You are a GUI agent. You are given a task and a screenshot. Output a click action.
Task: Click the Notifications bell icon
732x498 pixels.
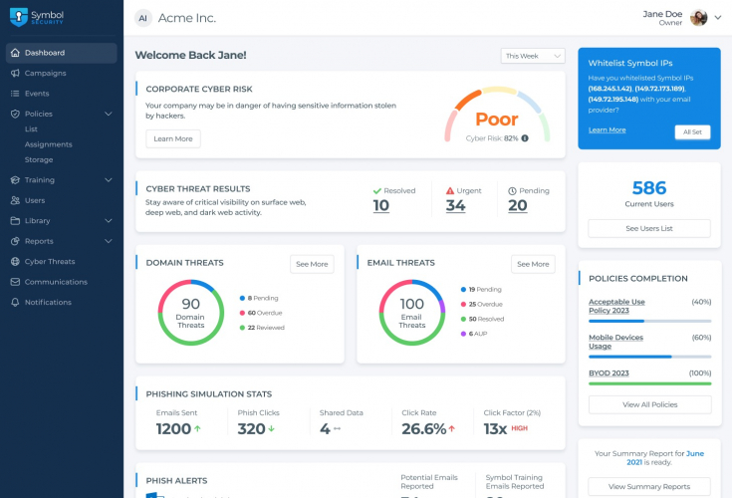pos(15,302)
